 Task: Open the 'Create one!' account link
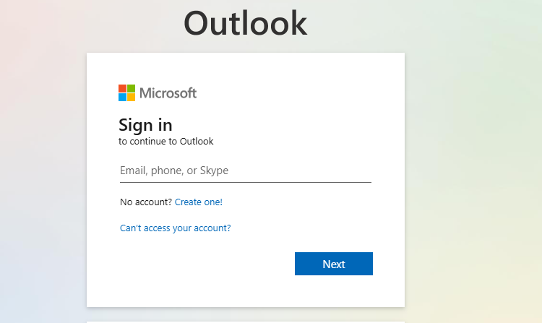coord(199,202)
